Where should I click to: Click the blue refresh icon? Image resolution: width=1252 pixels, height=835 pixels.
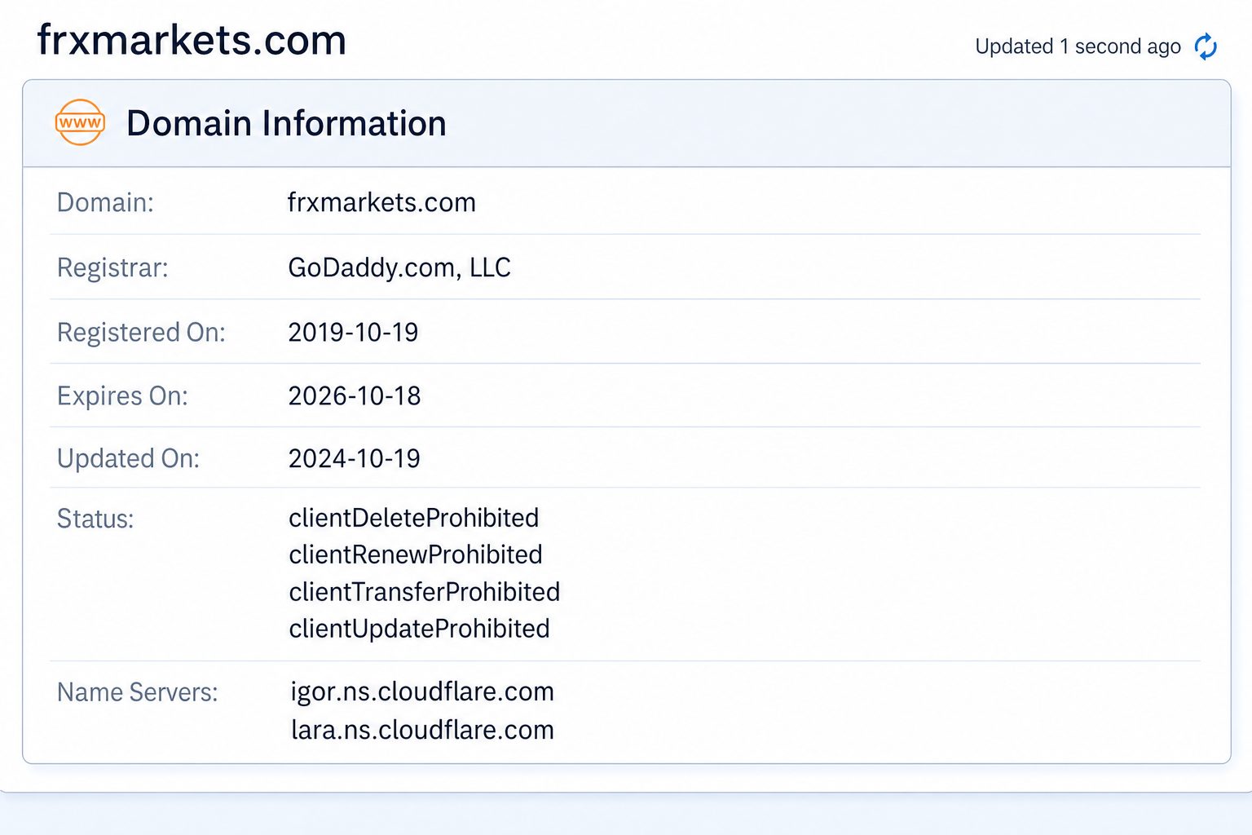click(1206, 46)
